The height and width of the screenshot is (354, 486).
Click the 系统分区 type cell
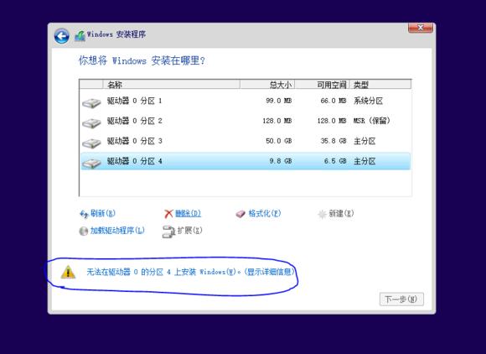368,101
